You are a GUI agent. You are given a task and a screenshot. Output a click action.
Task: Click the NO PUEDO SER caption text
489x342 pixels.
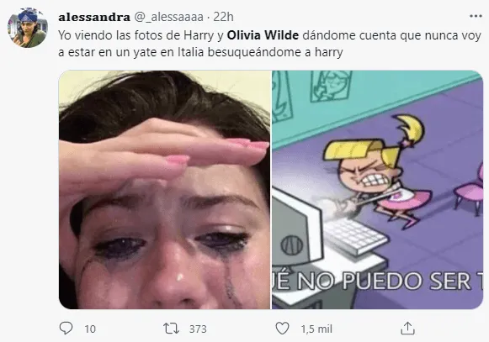(x=378, y=281)
